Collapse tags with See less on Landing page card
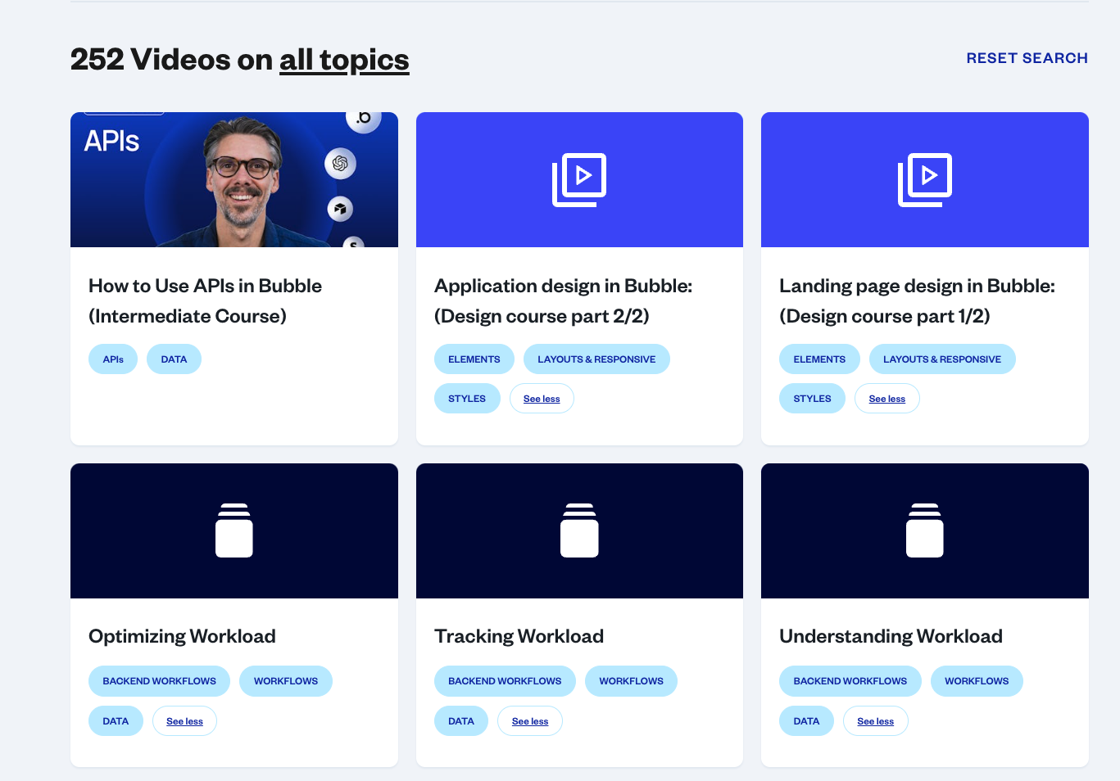1120x781 pixels. [x=887, y=399]
